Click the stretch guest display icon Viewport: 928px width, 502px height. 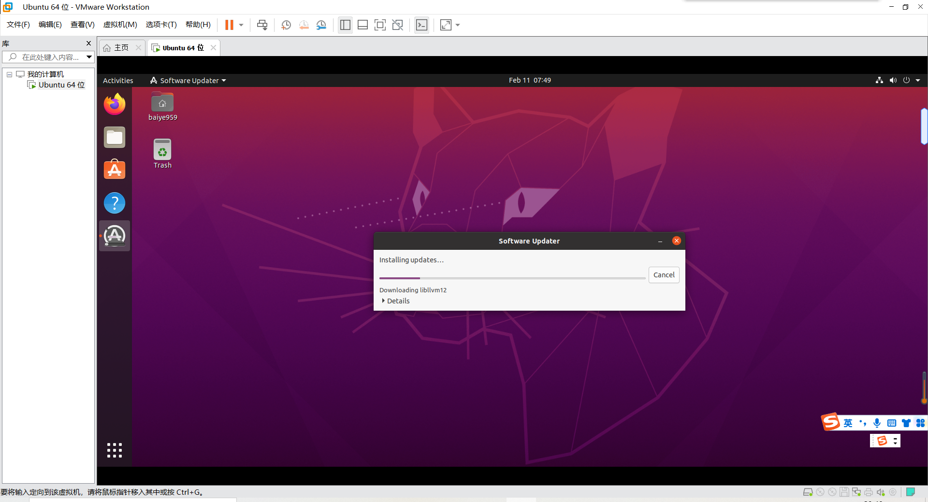(446, 25)
